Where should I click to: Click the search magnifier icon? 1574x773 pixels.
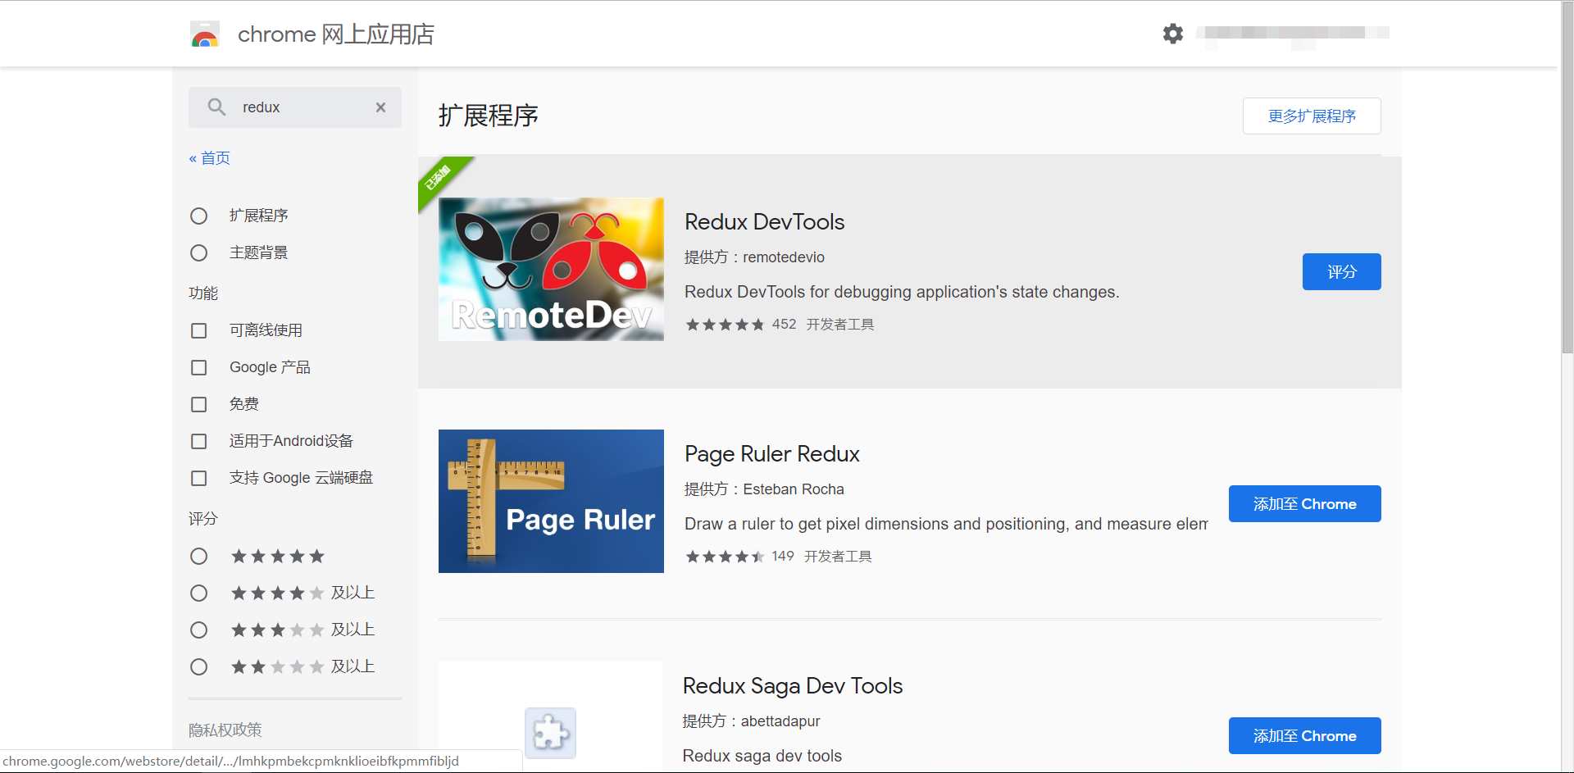[216, 107]
